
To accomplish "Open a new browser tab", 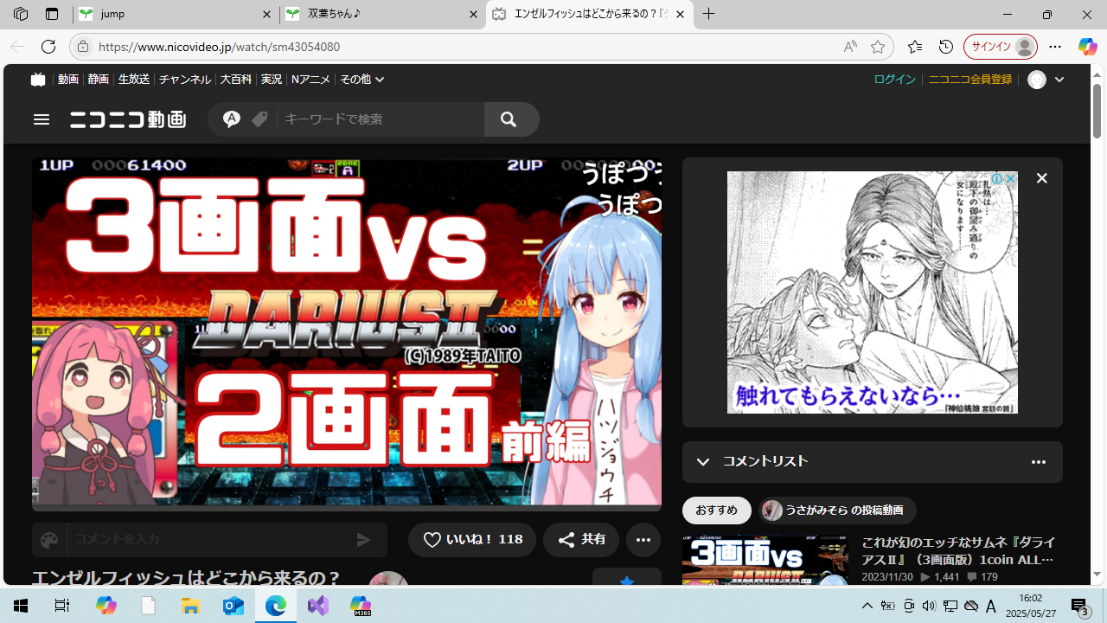I will click(709, 14).
